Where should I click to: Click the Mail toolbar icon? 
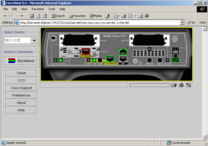point(115,16)
